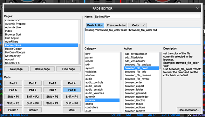This screenshot has width=205, height=117.
Task: Delete the selected page
Action: click(42, 69)
